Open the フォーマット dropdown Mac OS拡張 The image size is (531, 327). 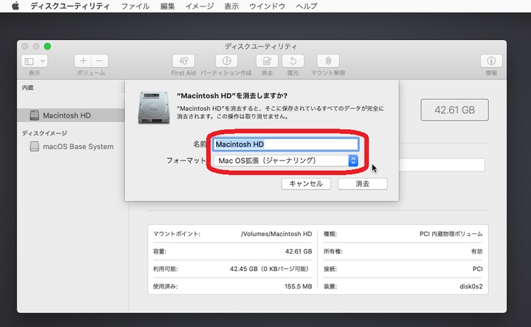point(285,161)
